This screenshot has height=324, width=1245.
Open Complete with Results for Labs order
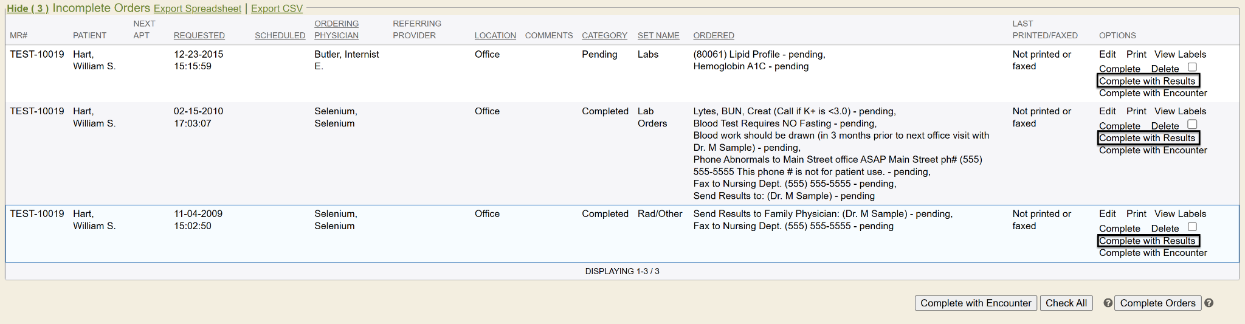click(1147, 81)
